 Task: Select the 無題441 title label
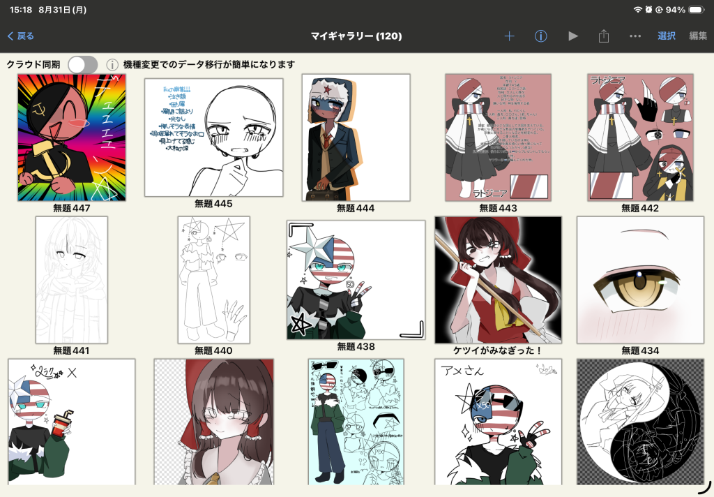click(72, 350)
